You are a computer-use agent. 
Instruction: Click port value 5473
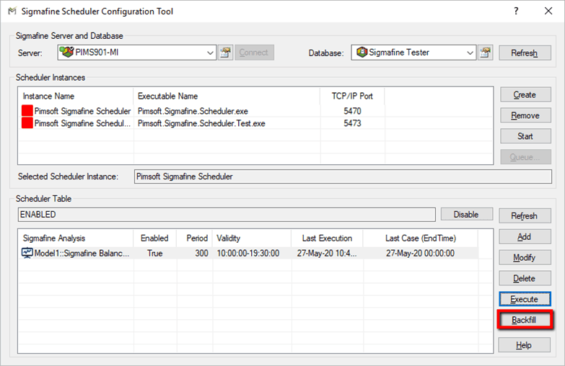[x=352, y=123]
